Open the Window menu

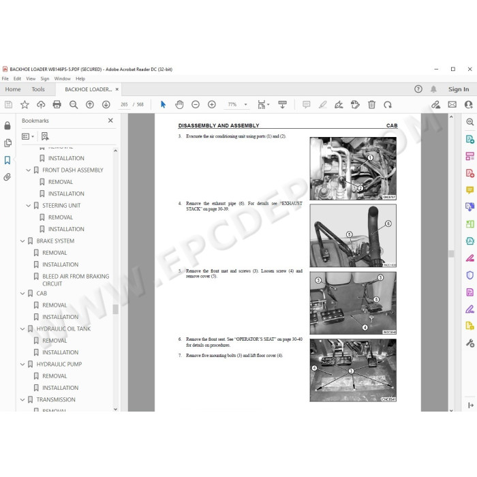pos(63,78)
